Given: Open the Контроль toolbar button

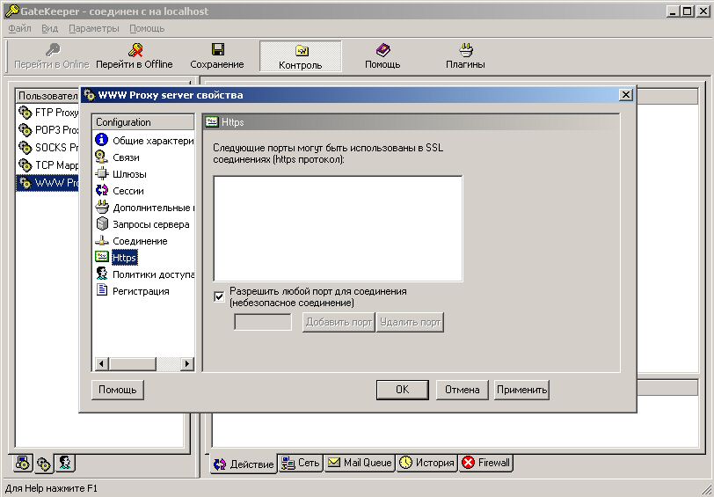Looking at the screenshot, I should 301,56.
